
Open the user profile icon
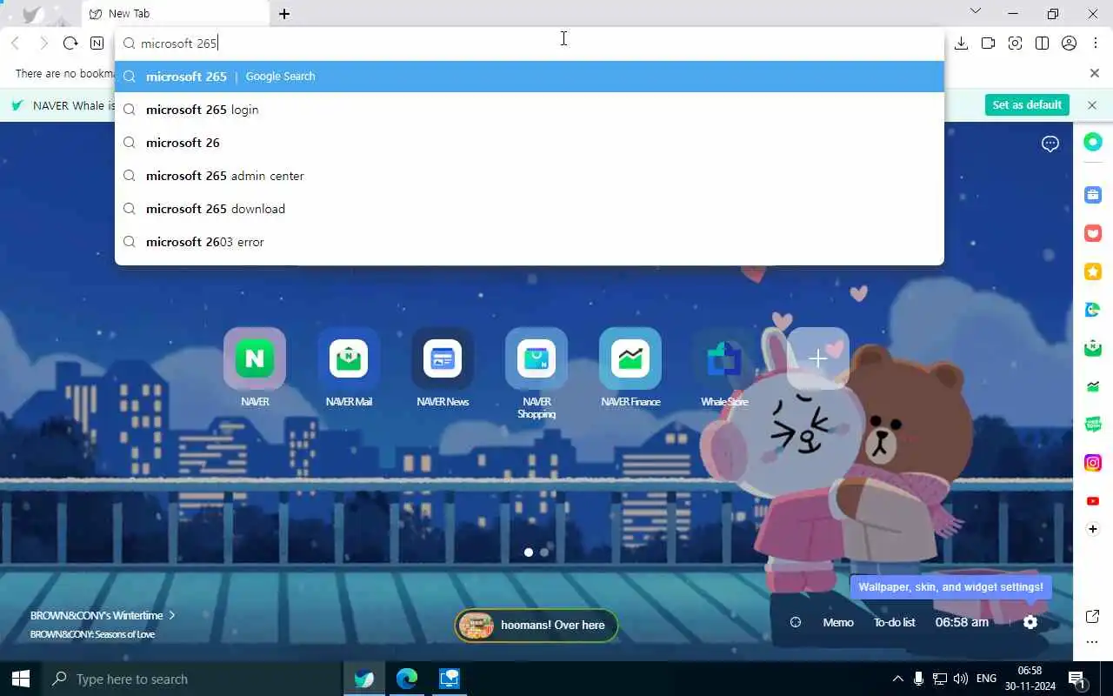pyautogui.click(x=1070, y=43)
